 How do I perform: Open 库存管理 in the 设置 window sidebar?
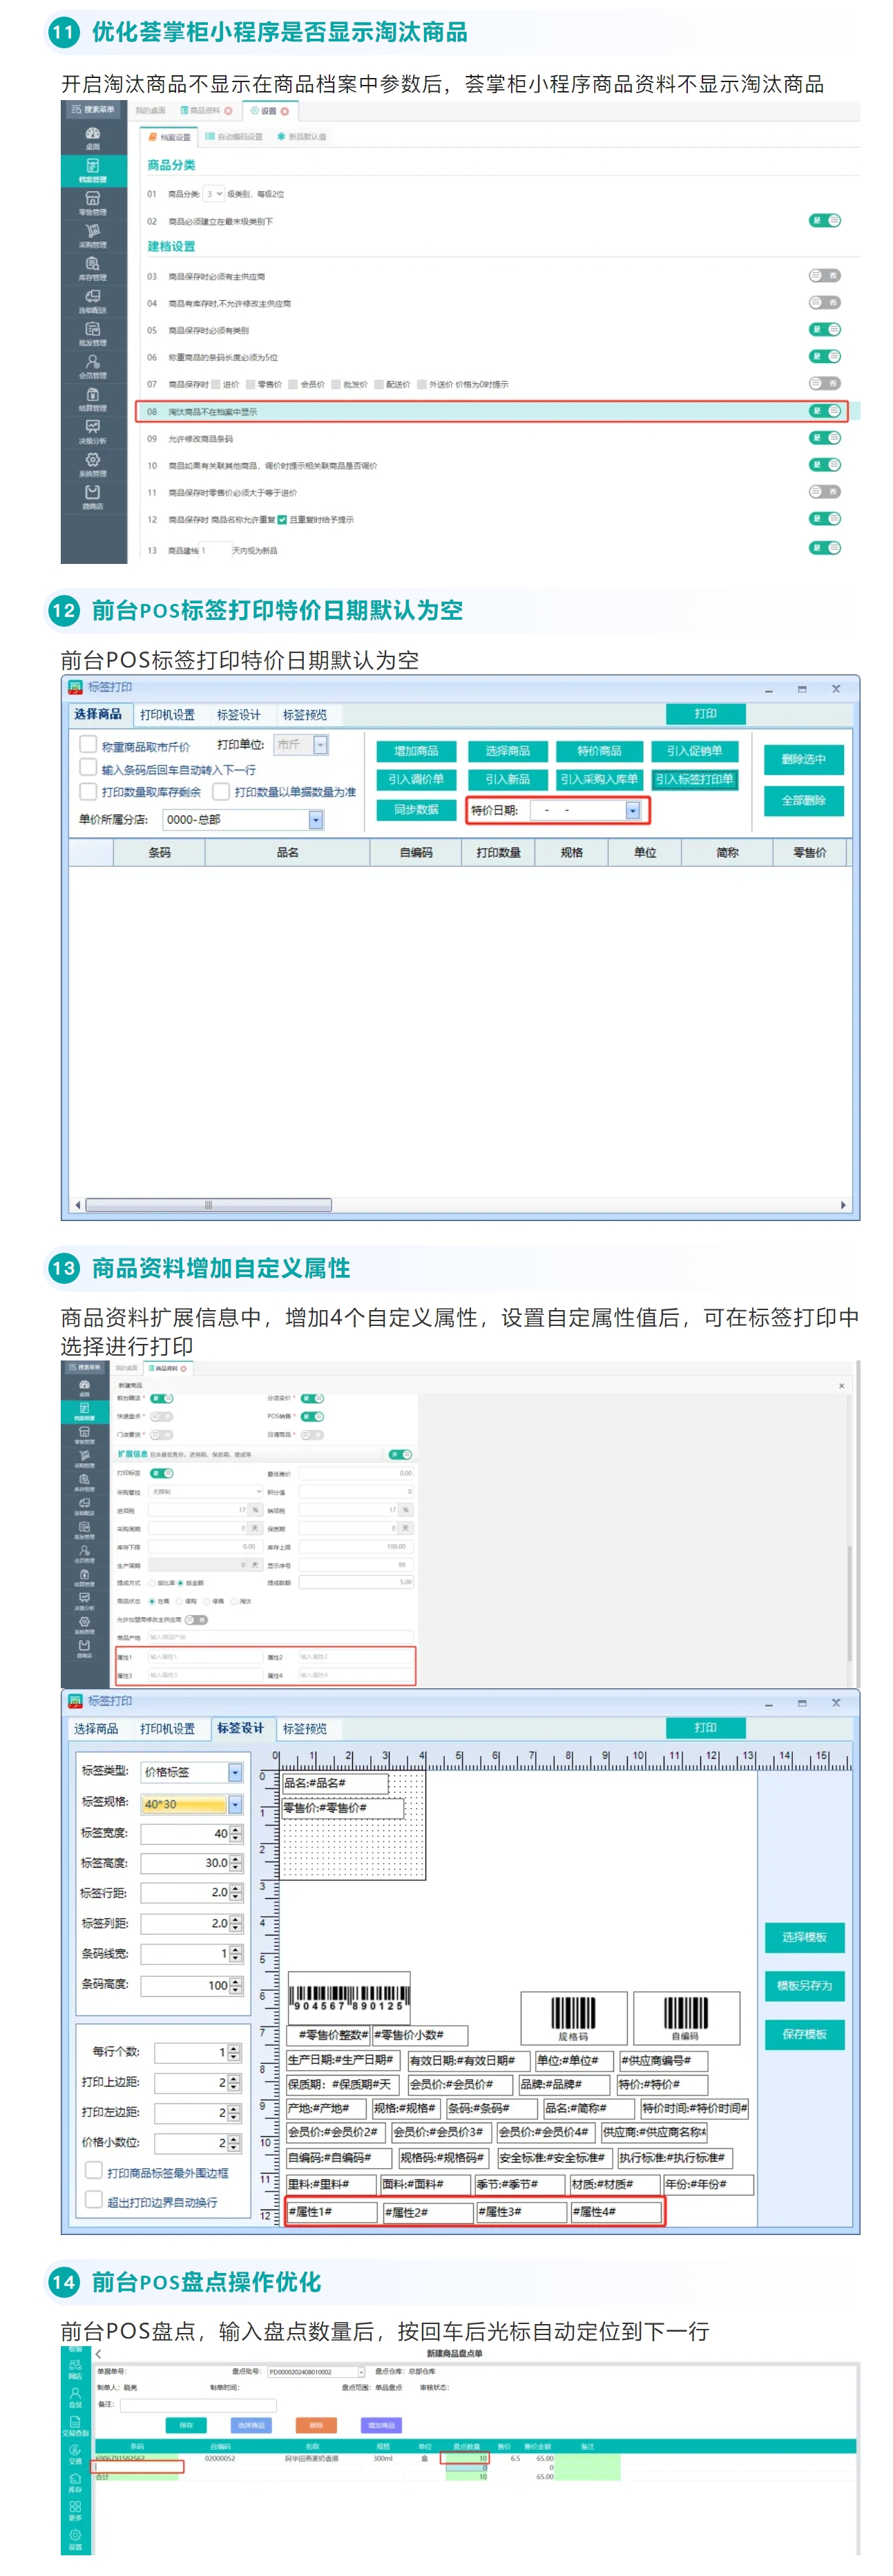click(93, 269)
